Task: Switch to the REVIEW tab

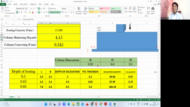Action: (x=46, y=4)
